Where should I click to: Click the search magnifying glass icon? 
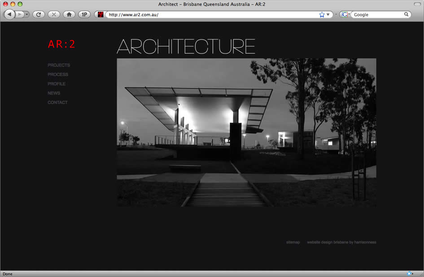[406, 14]
